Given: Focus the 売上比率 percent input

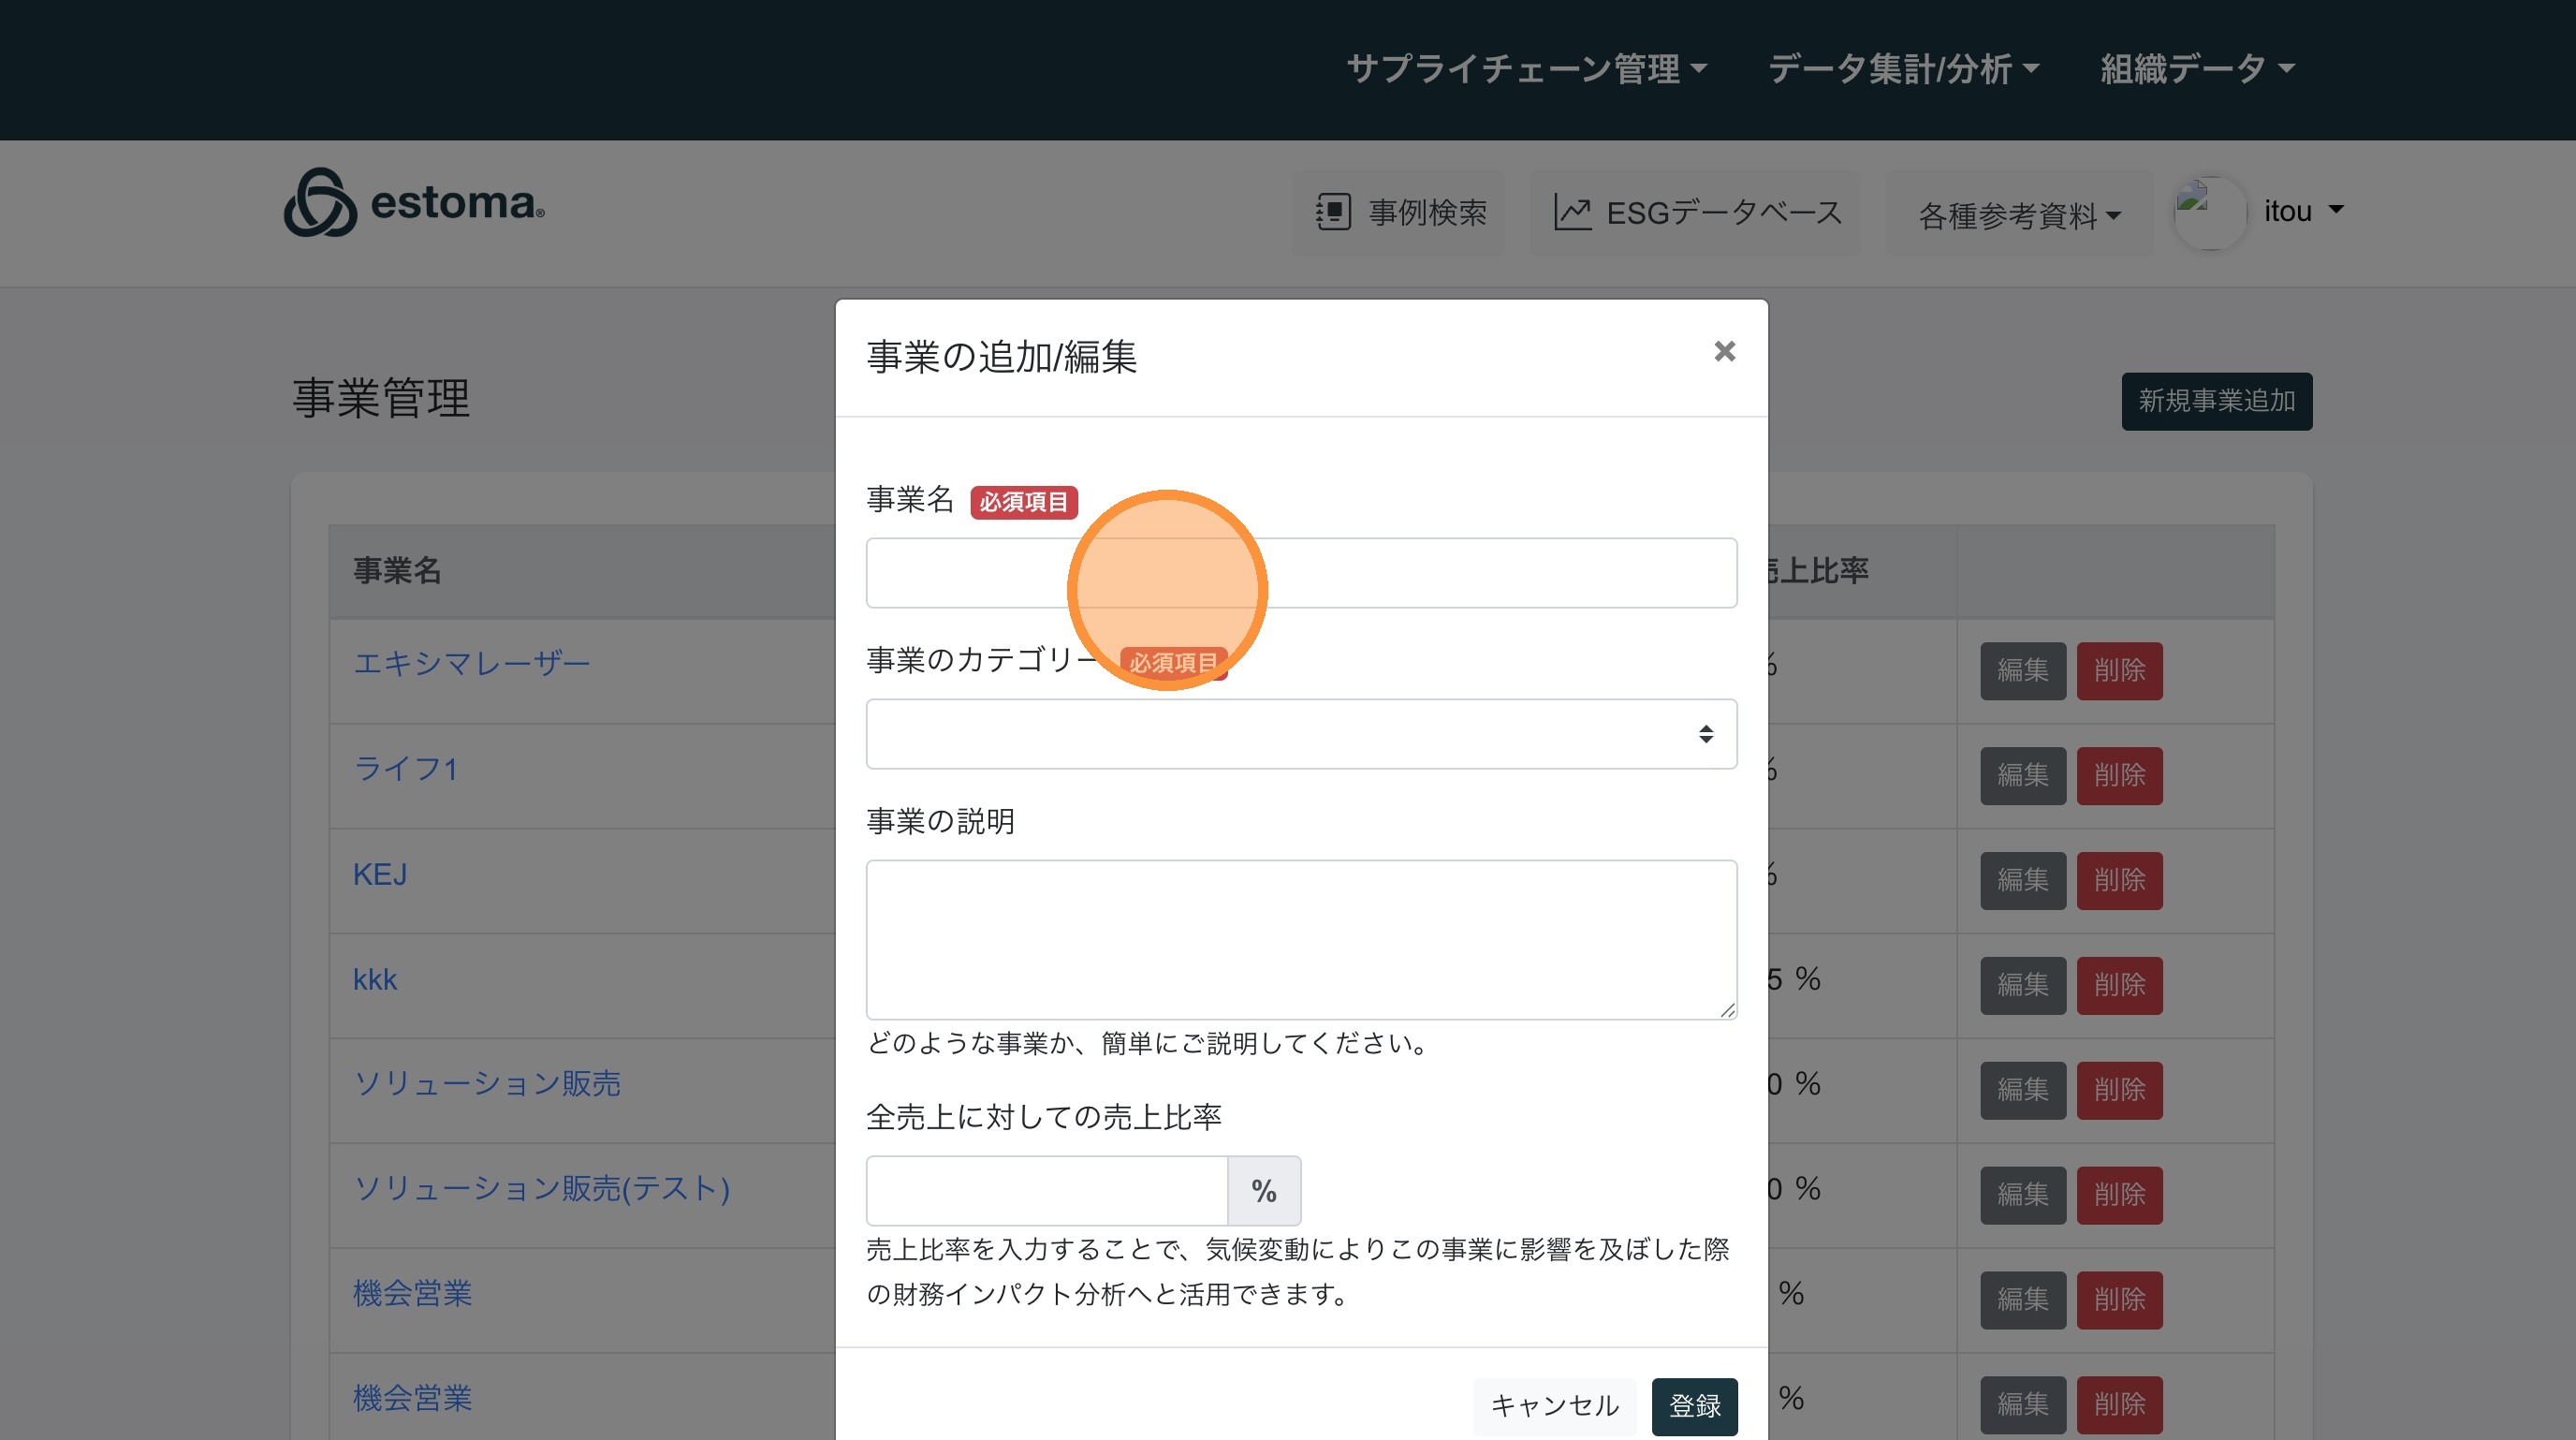Looking at the screenshot, I should coord(1046,1190).
